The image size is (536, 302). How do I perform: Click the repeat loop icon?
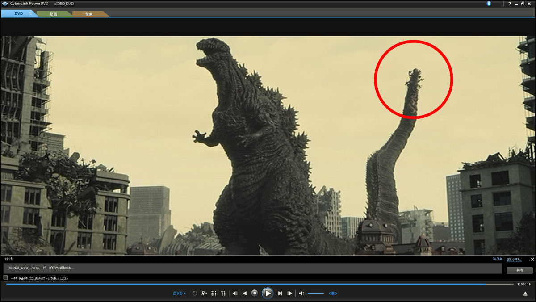click(x=194, y=293)
